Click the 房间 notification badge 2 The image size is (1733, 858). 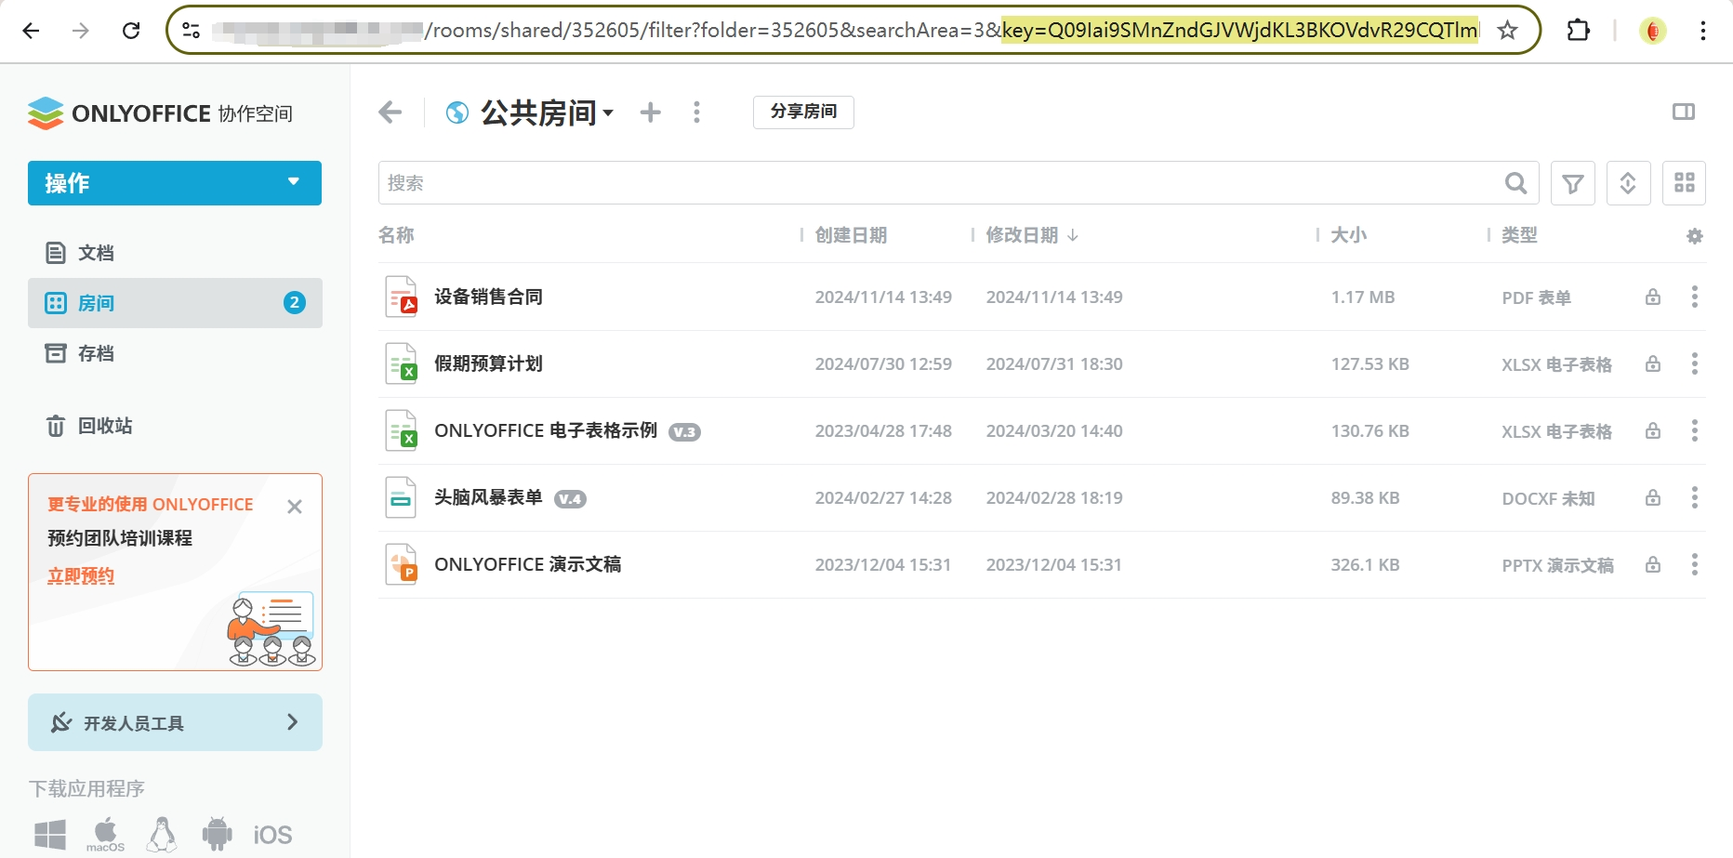pyautogui.click(x=294, y=302)
